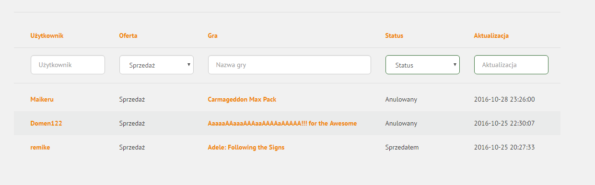Open the Oferta Sprzedaż dropdown
The image size is (595, 185).
tap(156, 65)
